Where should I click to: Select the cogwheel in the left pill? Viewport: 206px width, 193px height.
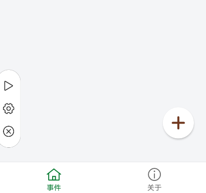9,109
